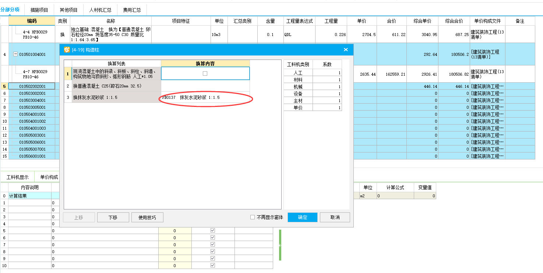Click the 180506.2 total price cell
Screen dimensions: 543x273
(454, 54)
